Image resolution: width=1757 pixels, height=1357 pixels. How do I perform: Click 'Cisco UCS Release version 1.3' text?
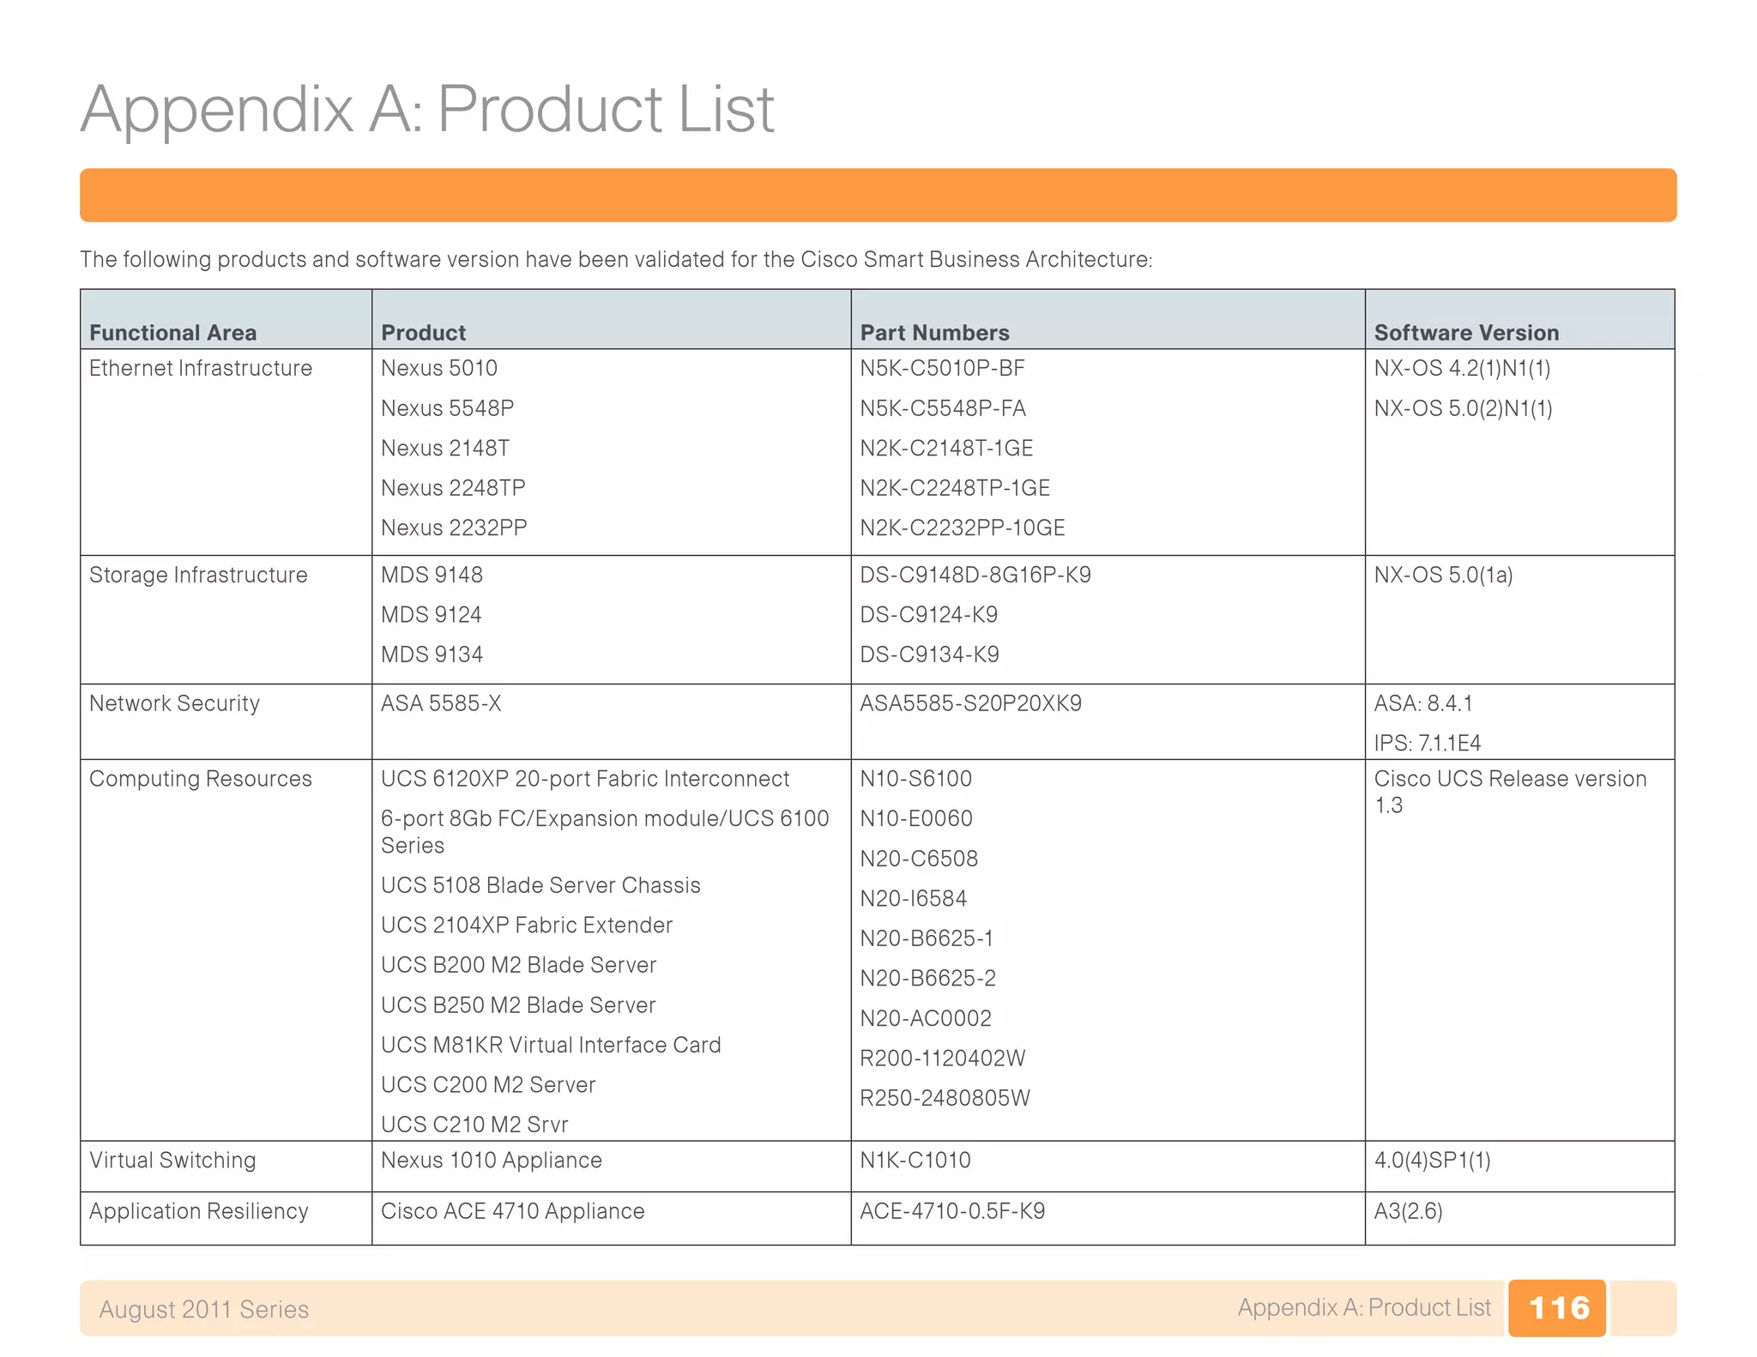(x=1511, y=792)
